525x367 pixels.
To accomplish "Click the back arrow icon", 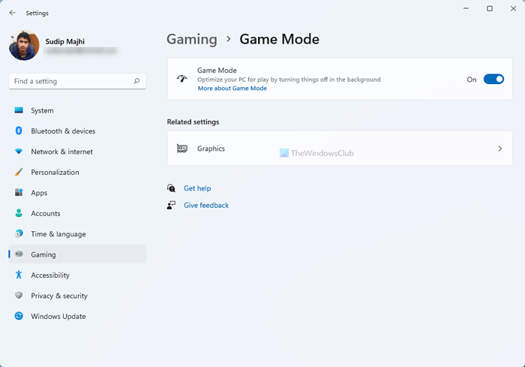I will pyautogui.click(x=12, y=13).
